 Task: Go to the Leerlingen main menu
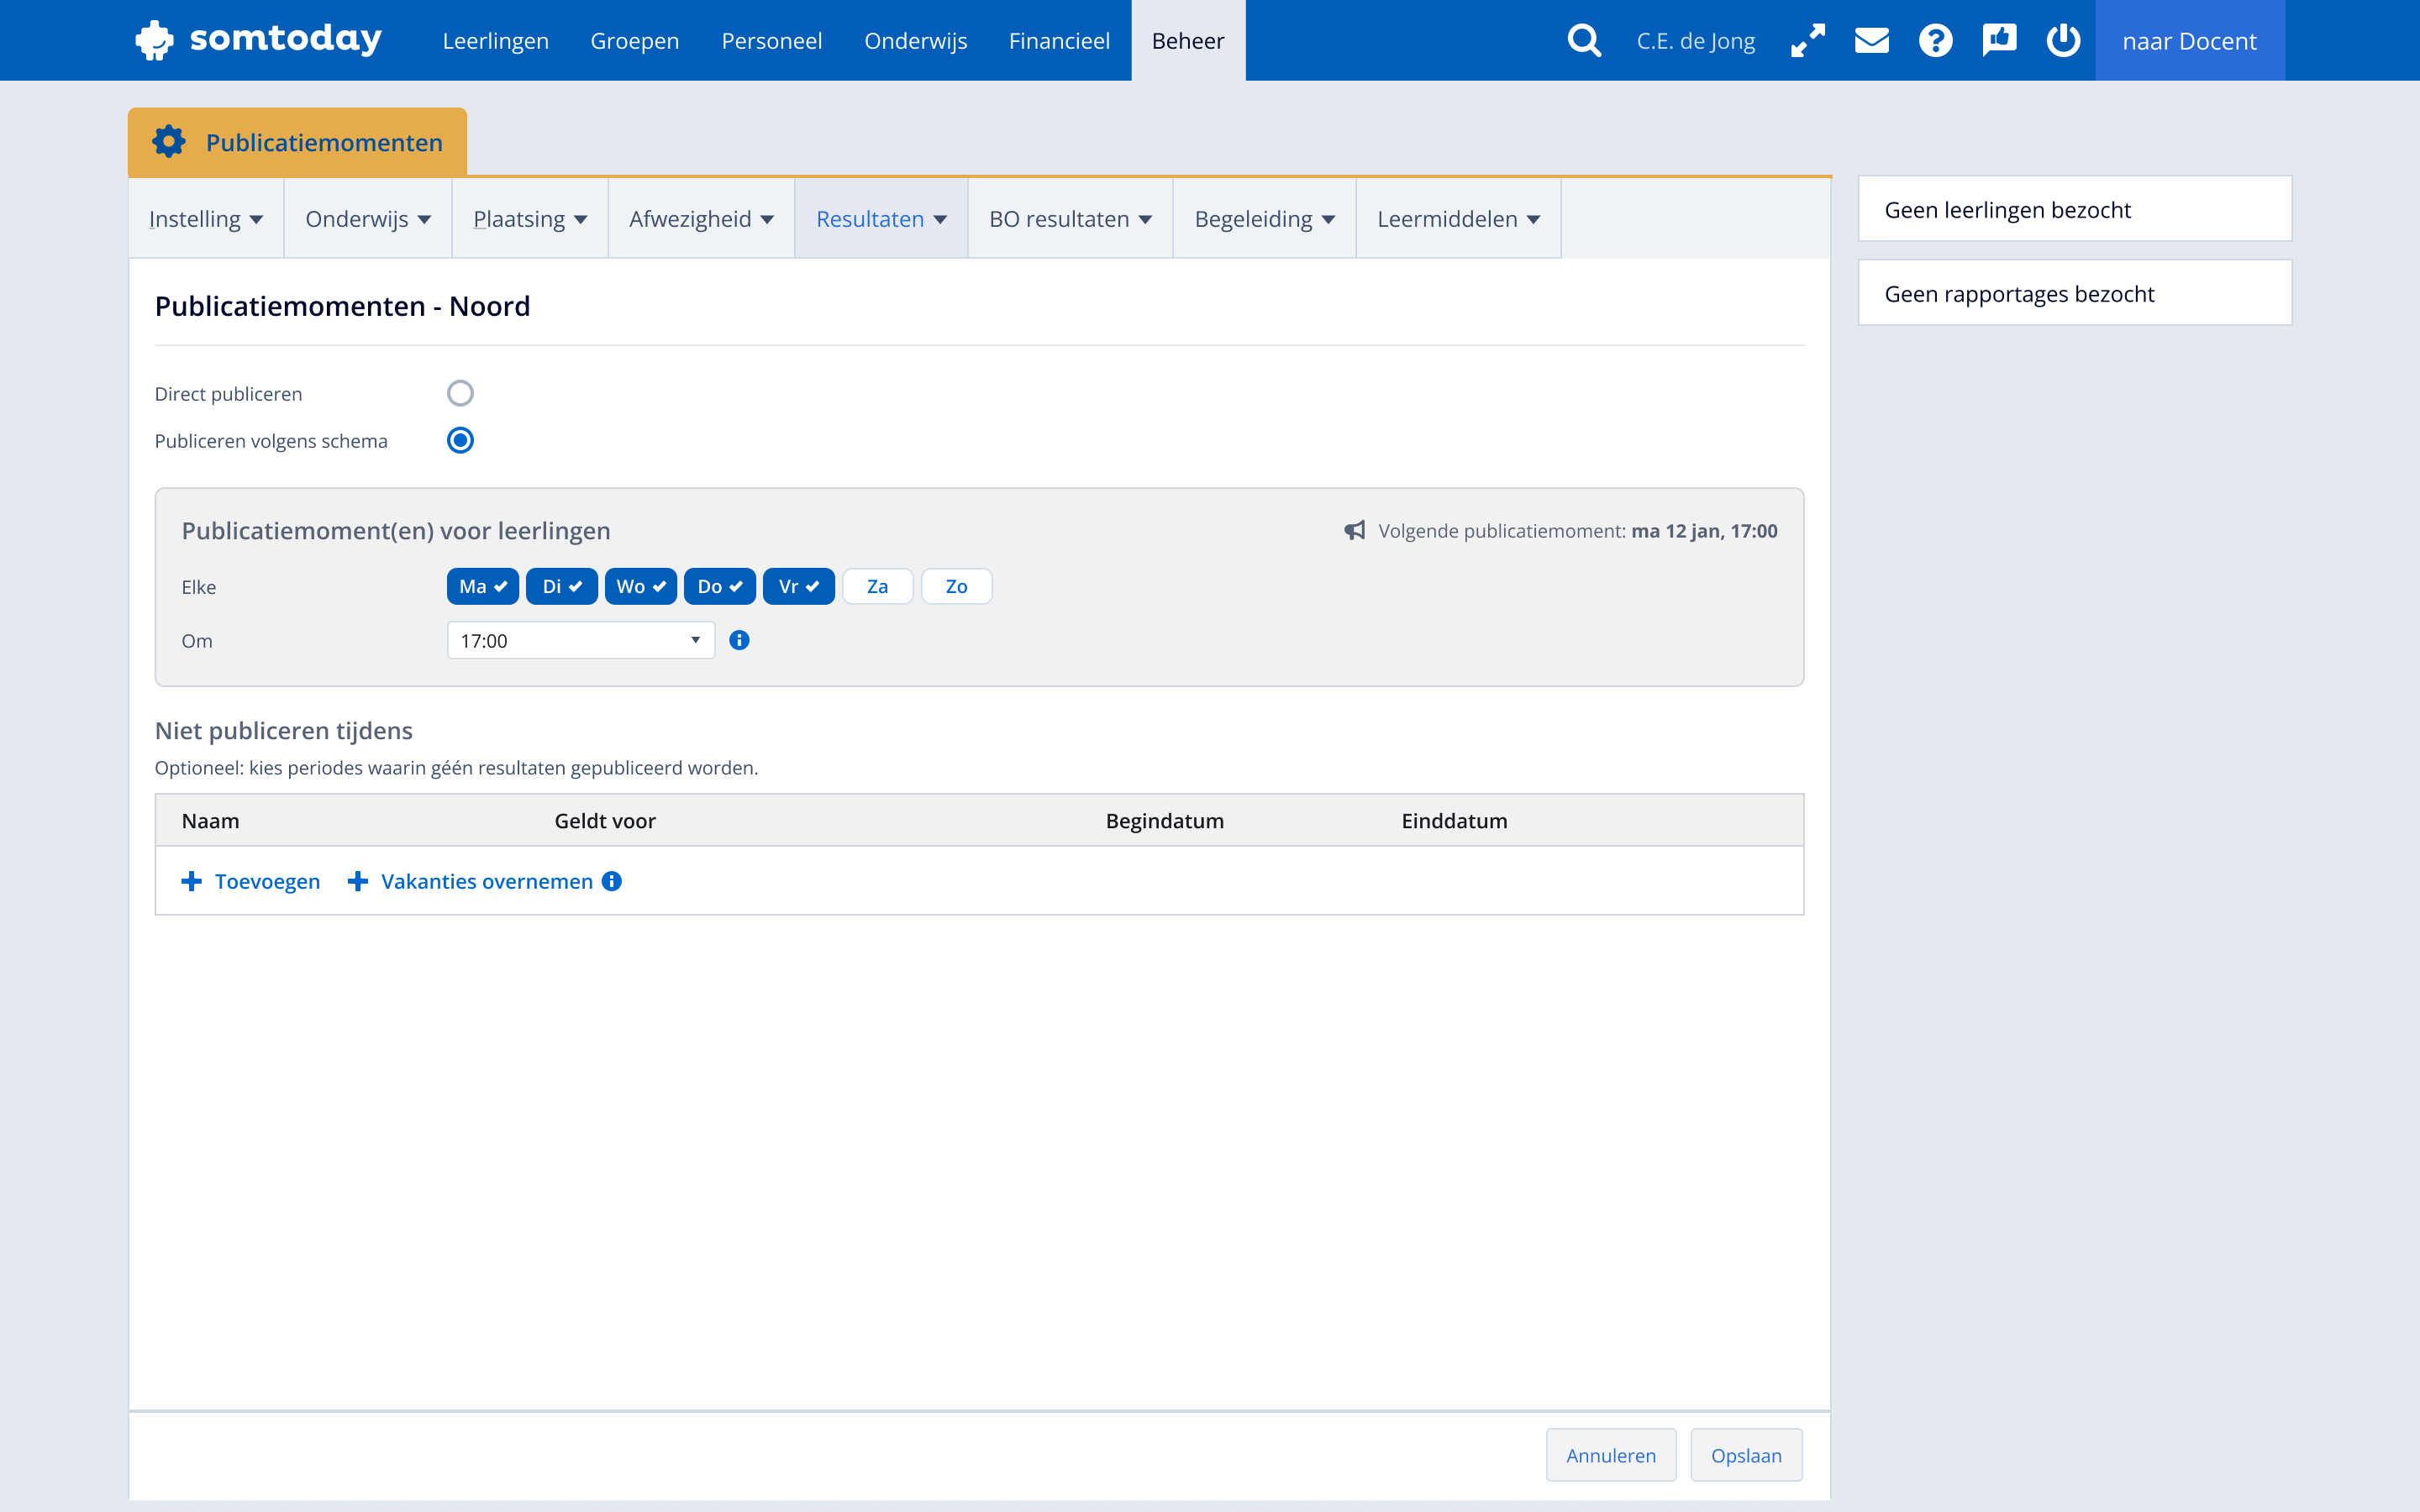coord(495,41)
